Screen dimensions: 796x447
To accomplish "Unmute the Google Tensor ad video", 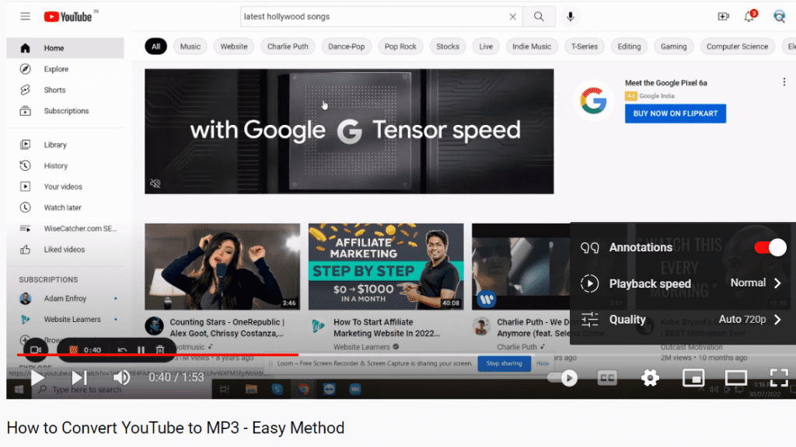I will 155,183.
